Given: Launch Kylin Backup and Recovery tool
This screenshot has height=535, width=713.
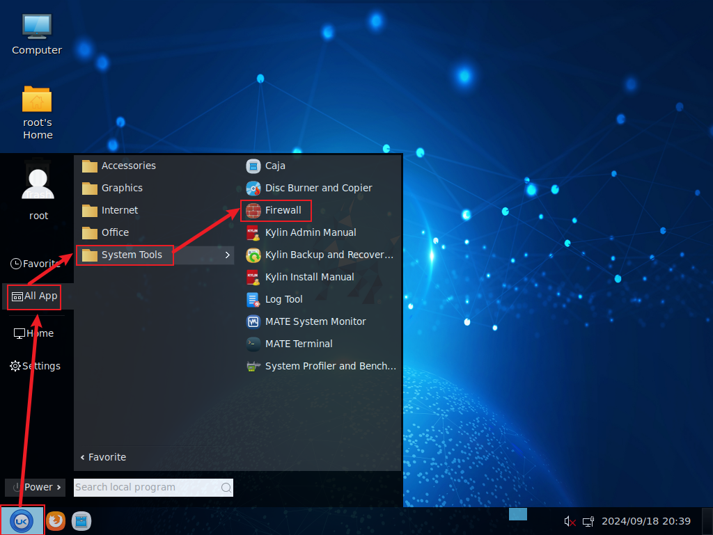Looking at the screenshot, I should point(329,255).
